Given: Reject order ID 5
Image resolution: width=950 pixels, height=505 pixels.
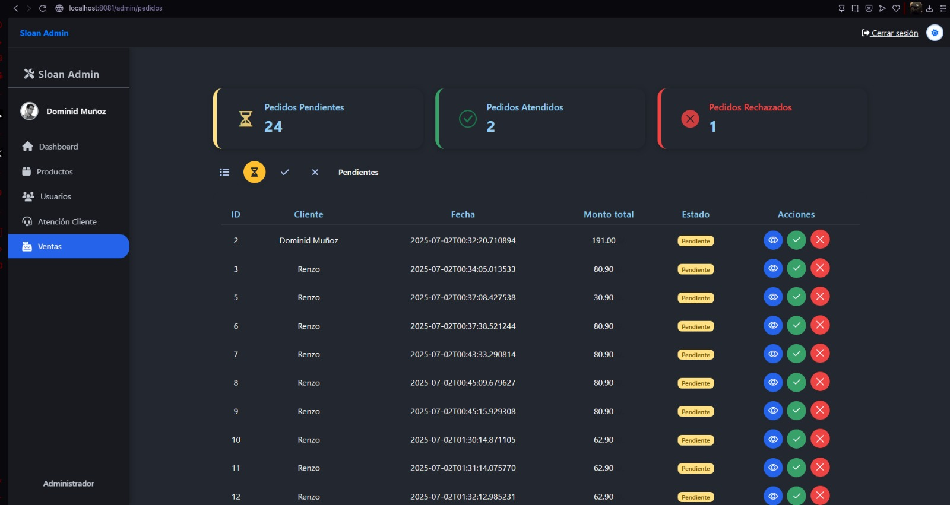Looking at the screenshot, I should coord(820,297).
